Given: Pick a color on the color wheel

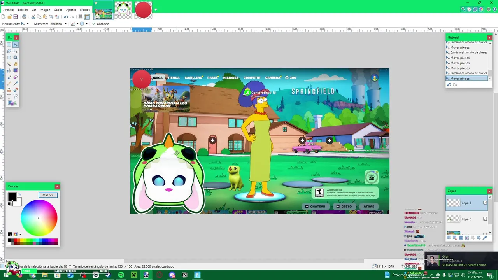Looking at the screenshot, I should point(39,218).
